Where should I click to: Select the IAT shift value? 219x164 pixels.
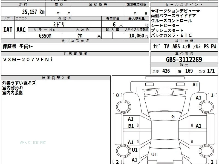(x=8, y=30)
